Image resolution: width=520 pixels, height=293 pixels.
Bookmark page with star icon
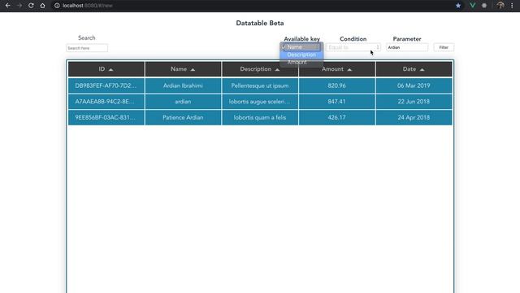coord(458,6)
